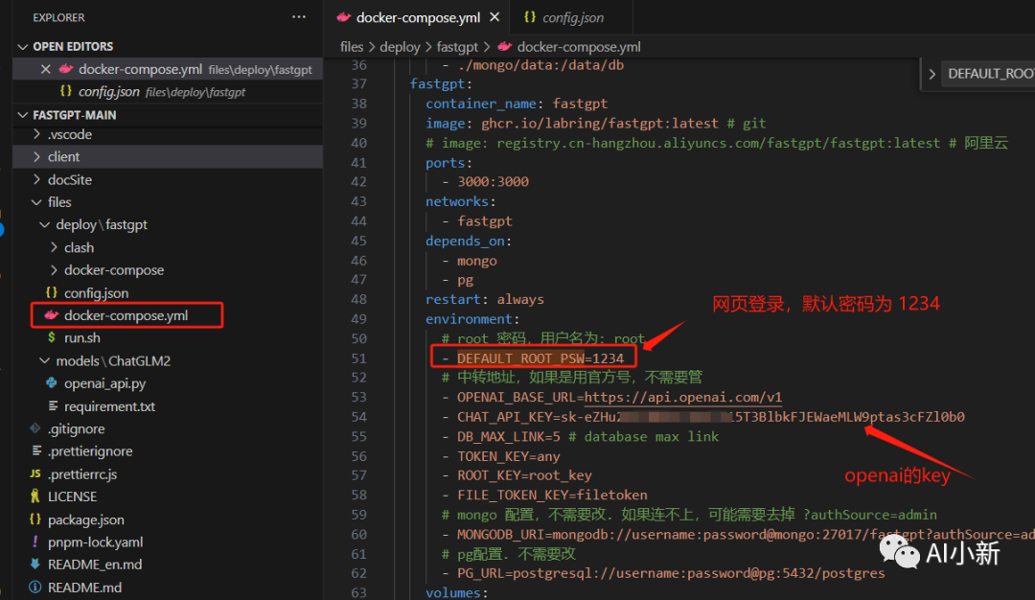Click the braces icon on config.json tab

(529, 17)
